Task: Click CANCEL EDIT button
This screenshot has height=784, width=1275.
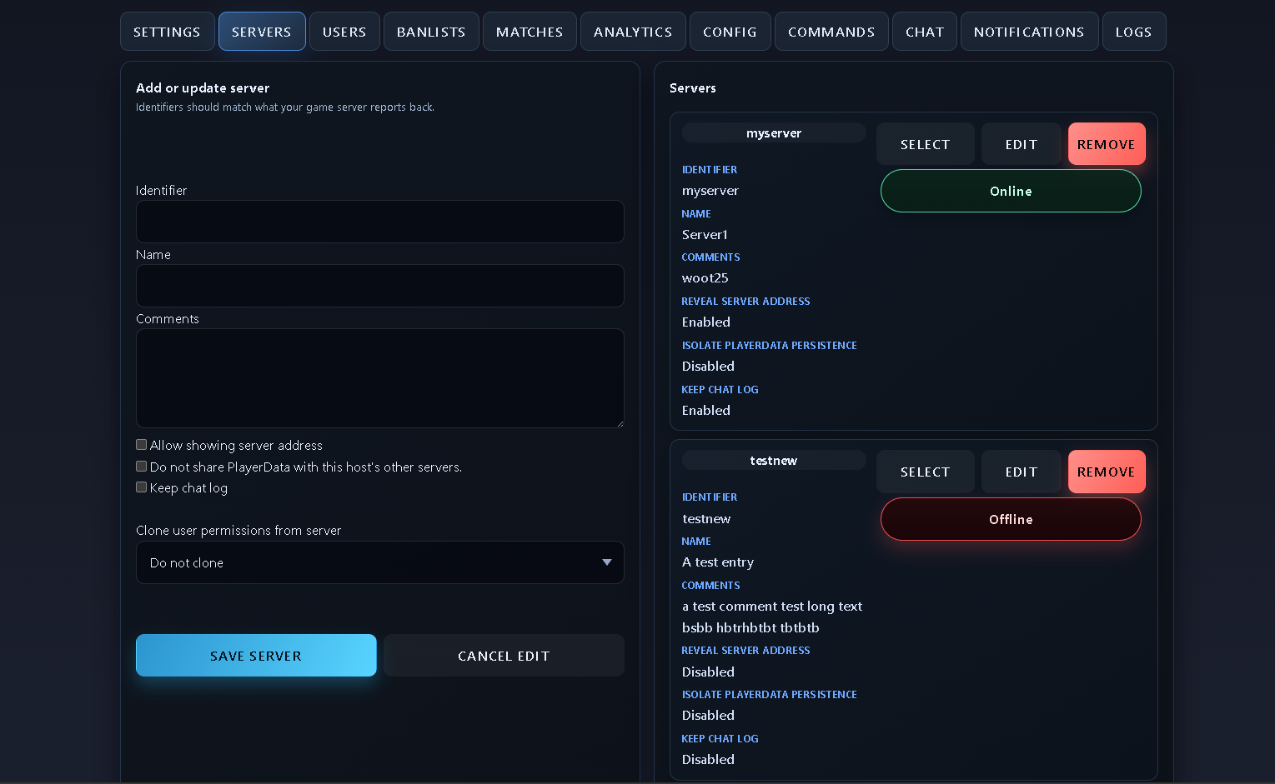Action: (503, 655)
